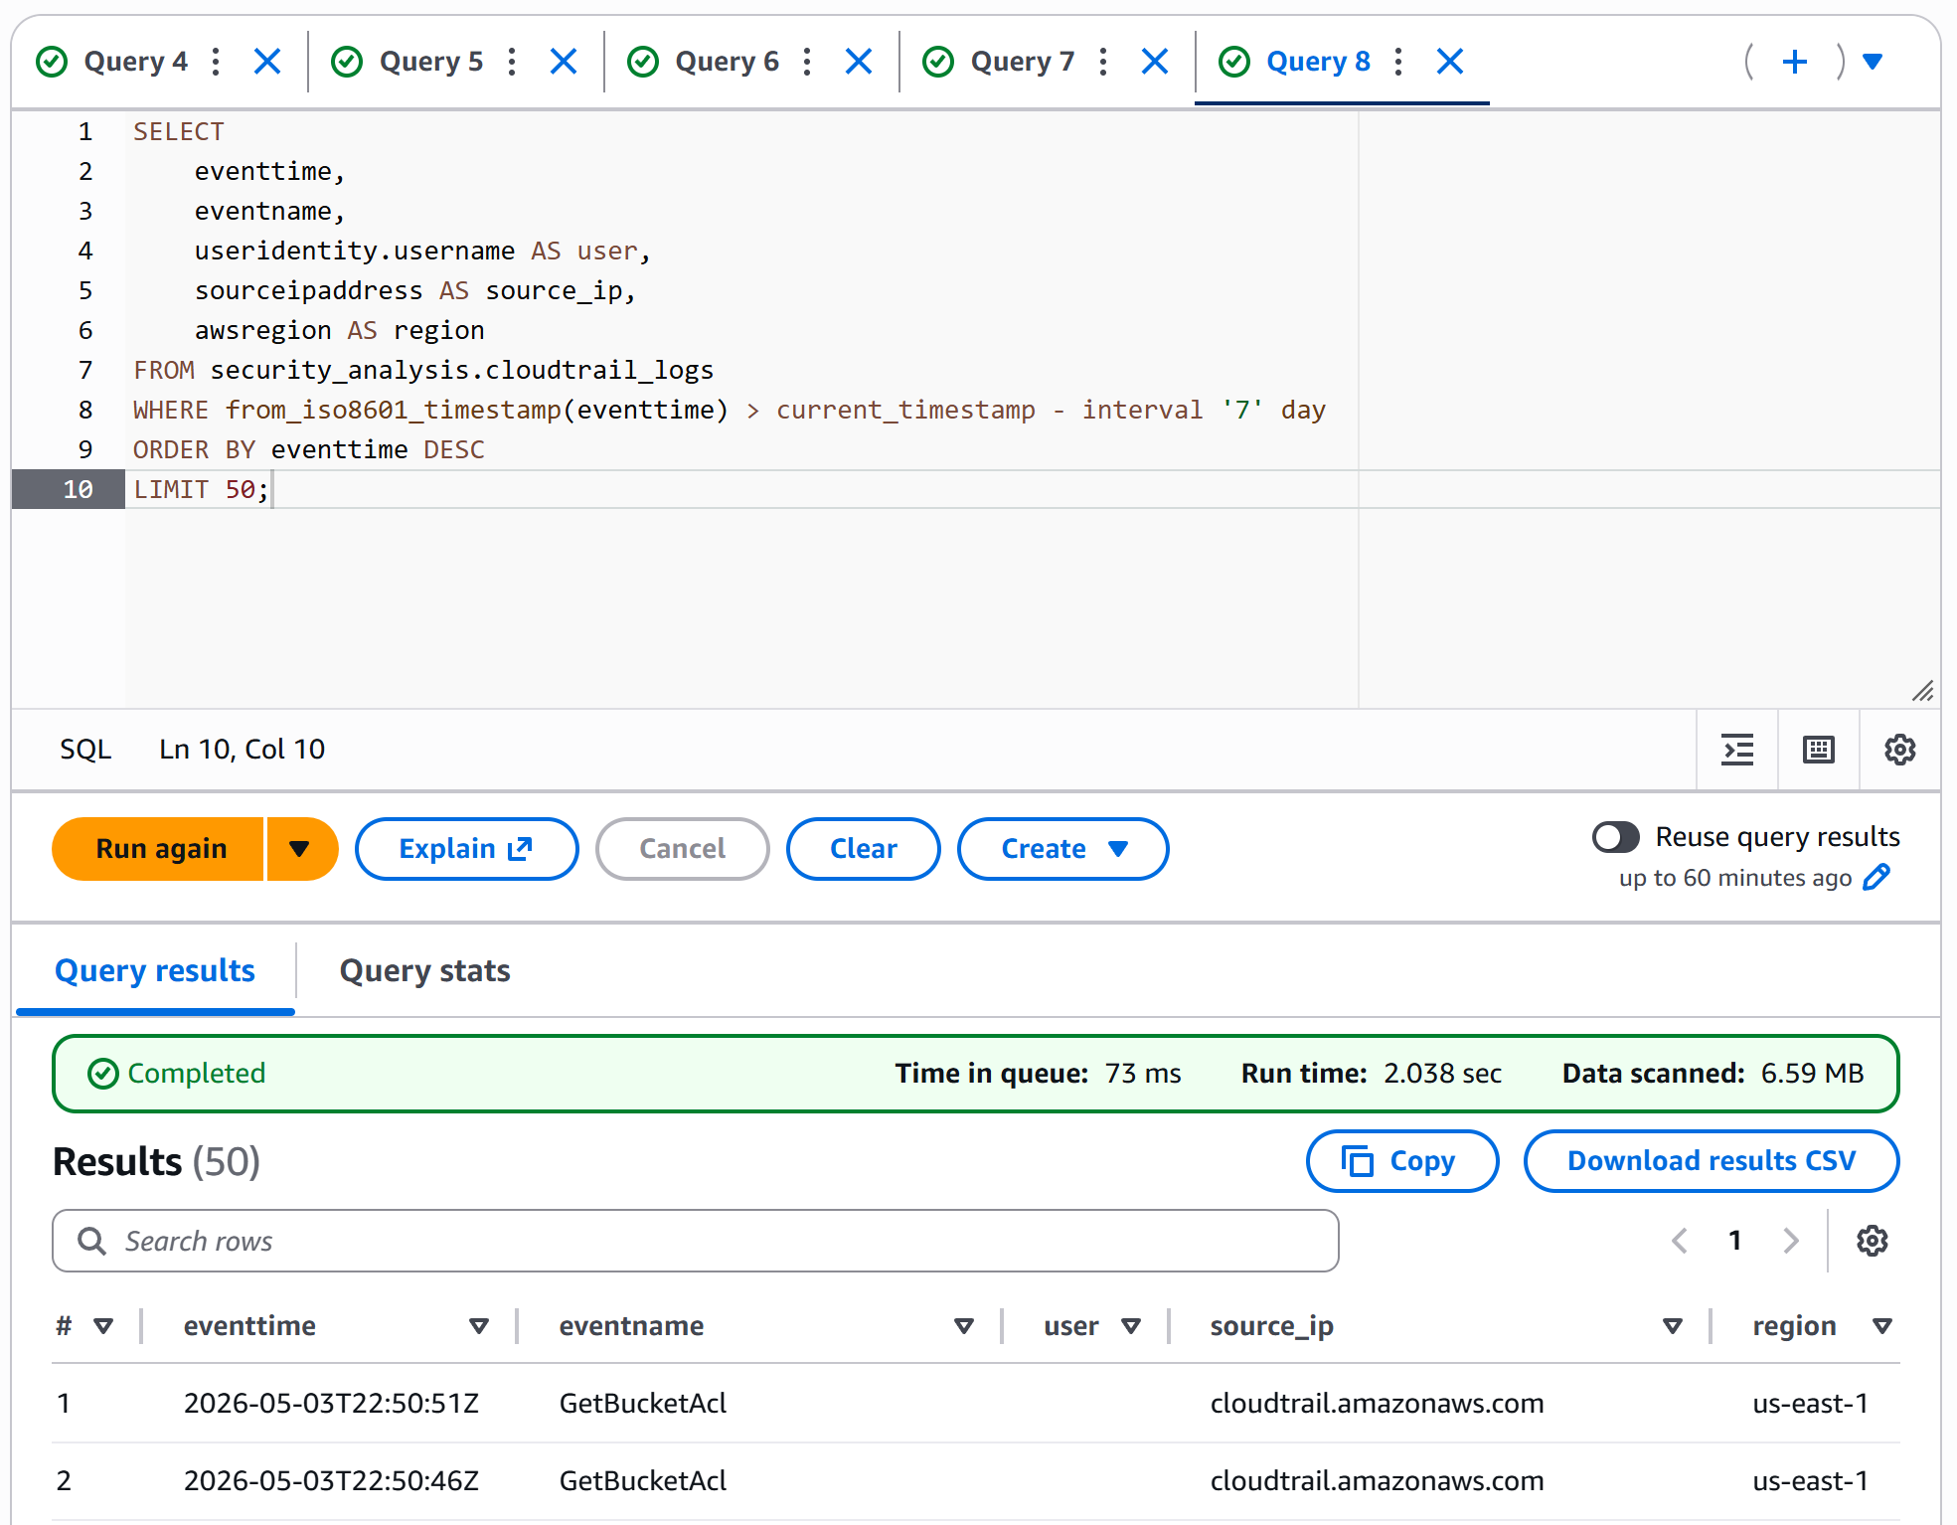Image resolution: width=1957 pixels, height=1525 pixels.
Task: Open Query 7 tab options menu
Action: pos(1103,62)
